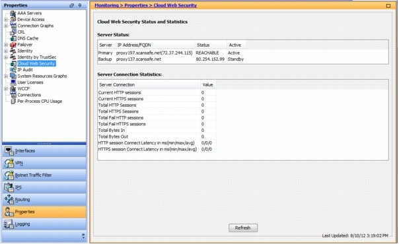The width and height of the screenshot is (399, 244).
Task: Click the Device Access tree icon
Action: click(13, 19)
